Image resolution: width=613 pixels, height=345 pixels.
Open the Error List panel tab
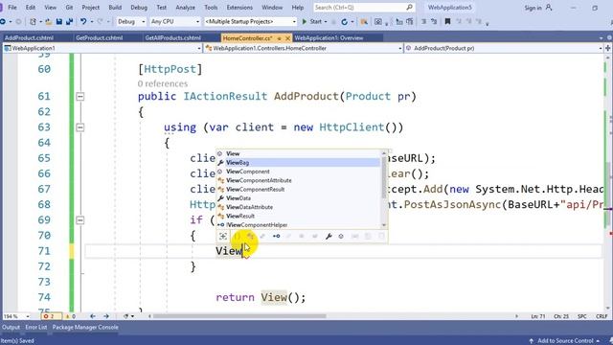(36, 328)
